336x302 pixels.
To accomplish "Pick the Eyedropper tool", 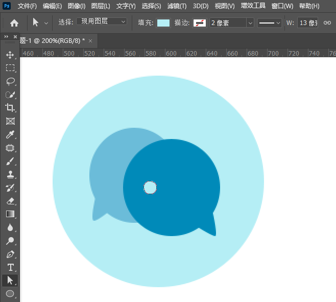I will click(x=10, y=135).
